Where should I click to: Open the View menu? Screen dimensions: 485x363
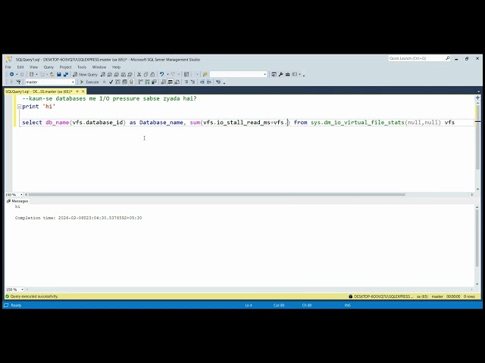tap(33, 67)
